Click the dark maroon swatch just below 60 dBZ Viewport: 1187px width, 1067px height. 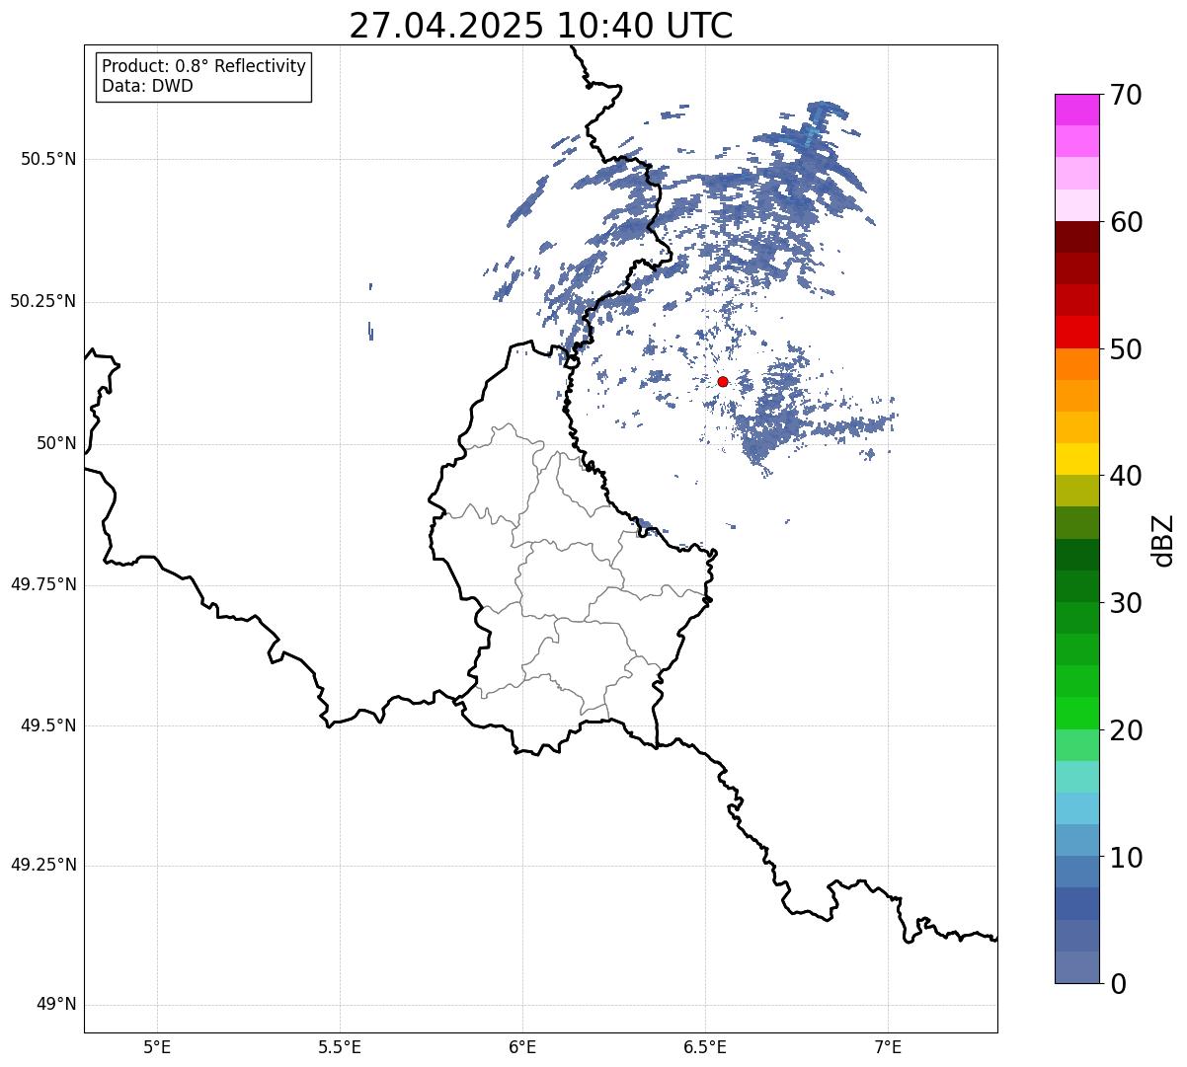1076,237
